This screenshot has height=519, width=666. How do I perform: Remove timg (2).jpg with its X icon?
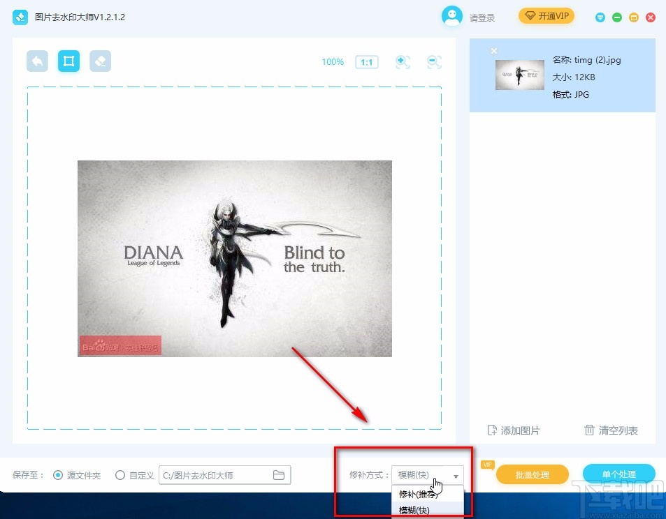[494, 51]
